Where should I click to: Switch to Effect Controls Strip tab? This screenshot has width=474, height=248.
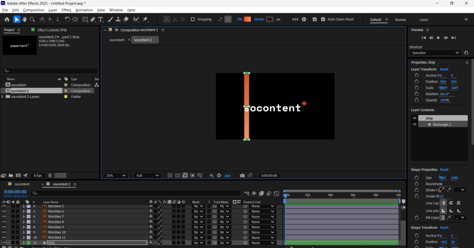click(52, 30)
